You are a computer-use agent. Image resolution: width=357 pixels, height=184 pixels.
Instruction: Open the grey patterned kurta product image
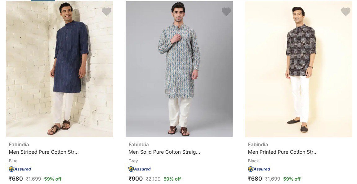[x=179, y=69]
